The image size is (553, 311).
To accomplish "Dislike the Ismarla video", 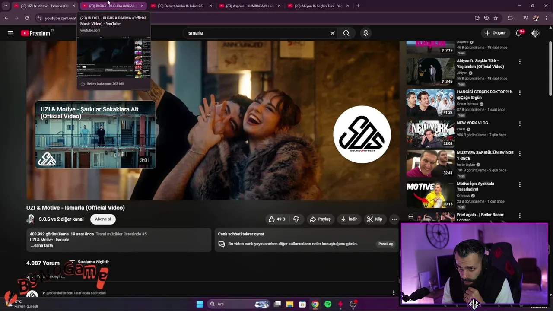I will tap(296, 219).
